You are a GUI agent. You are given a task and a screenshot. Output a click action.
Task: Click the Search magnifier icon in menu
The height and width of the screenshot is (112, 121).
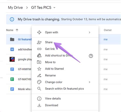pyautogui.click(x=39, y=89)
